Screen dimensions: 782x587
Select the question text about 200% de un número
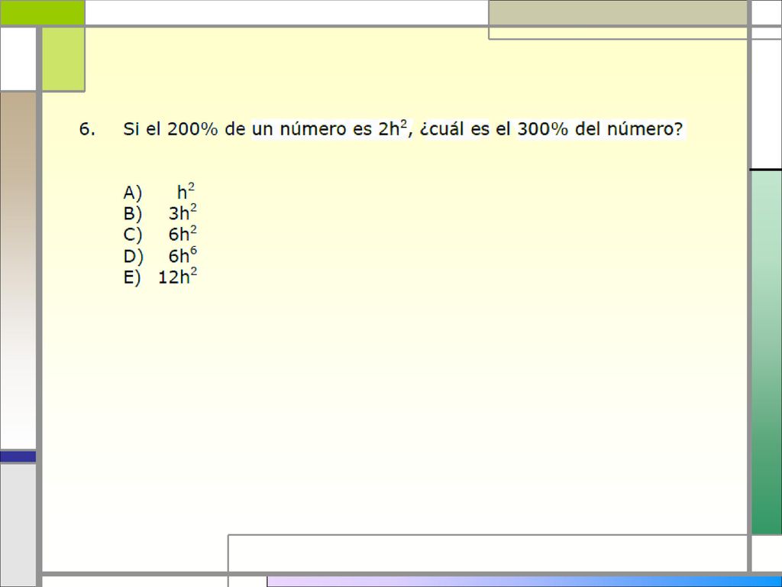click(x=402, y=128)
